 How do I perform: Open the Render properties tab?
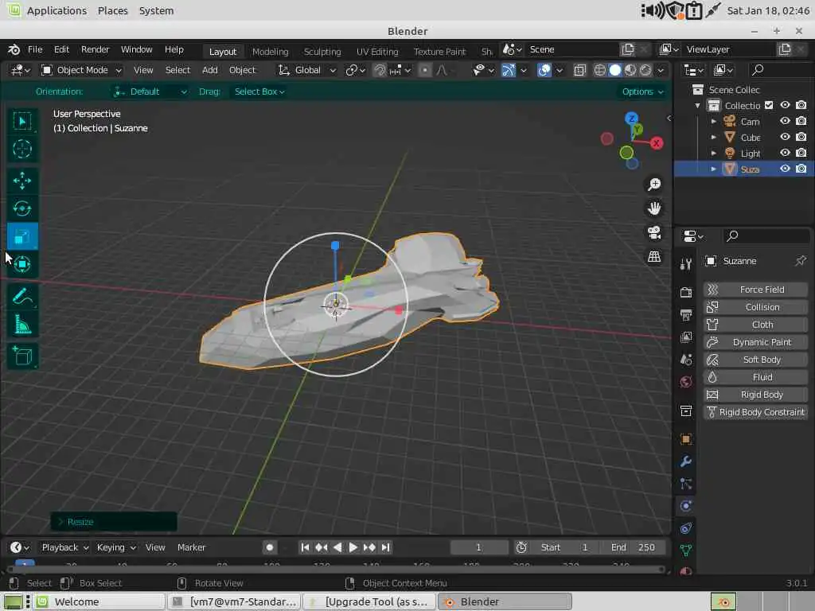685,292
